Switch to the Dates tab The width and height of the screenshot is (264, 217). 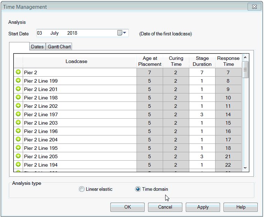click(37, 47)
